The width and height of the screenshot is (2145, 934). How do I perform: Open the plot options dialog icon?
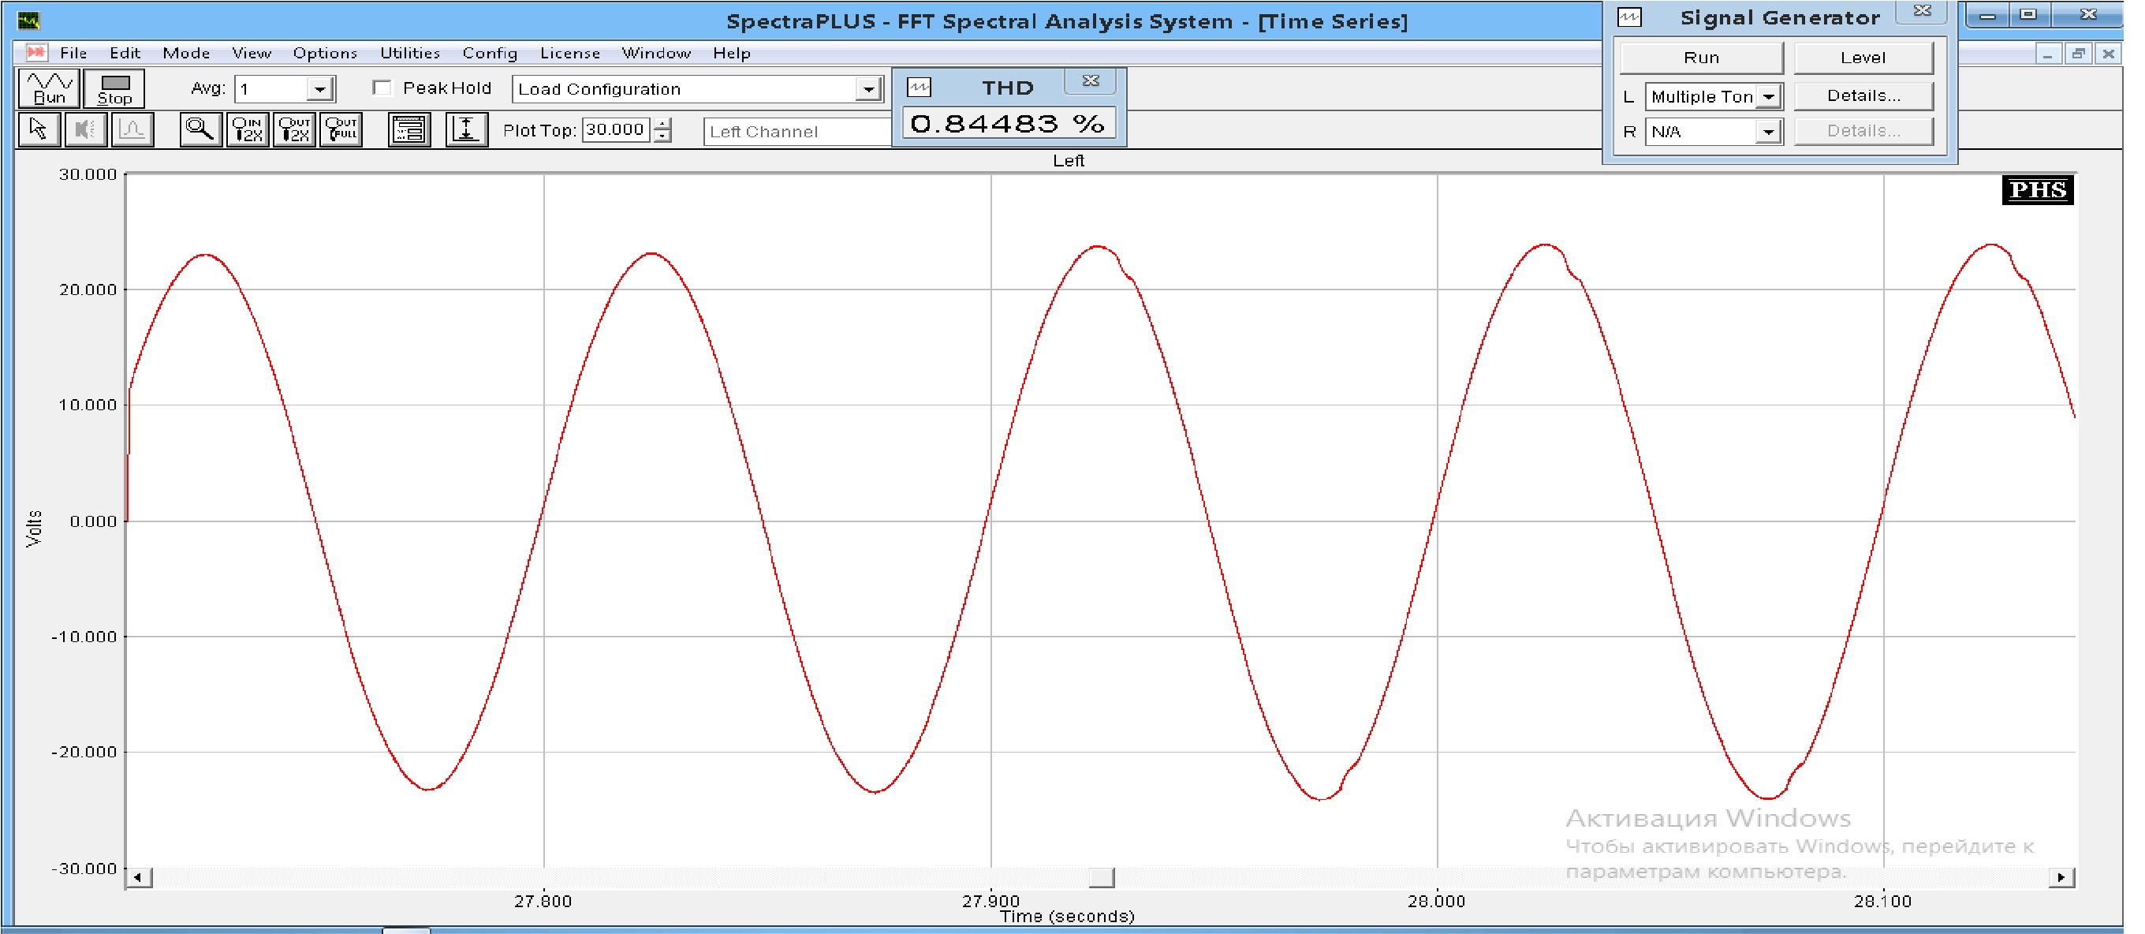point(408,130)
